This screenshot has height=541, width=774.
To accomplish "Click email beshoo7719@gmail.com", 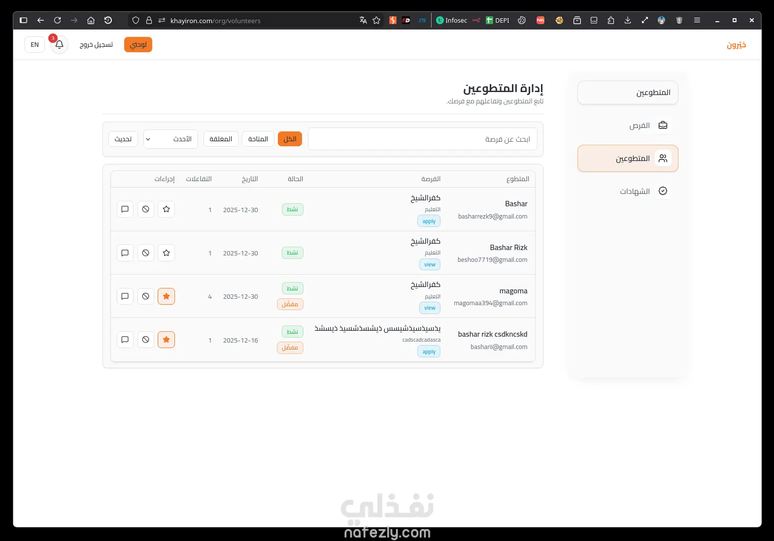I will (492, 259).
